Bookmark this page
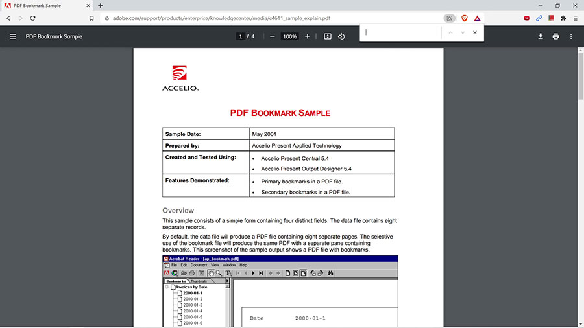This screenshot has height=328, width=584. (91, 18)
